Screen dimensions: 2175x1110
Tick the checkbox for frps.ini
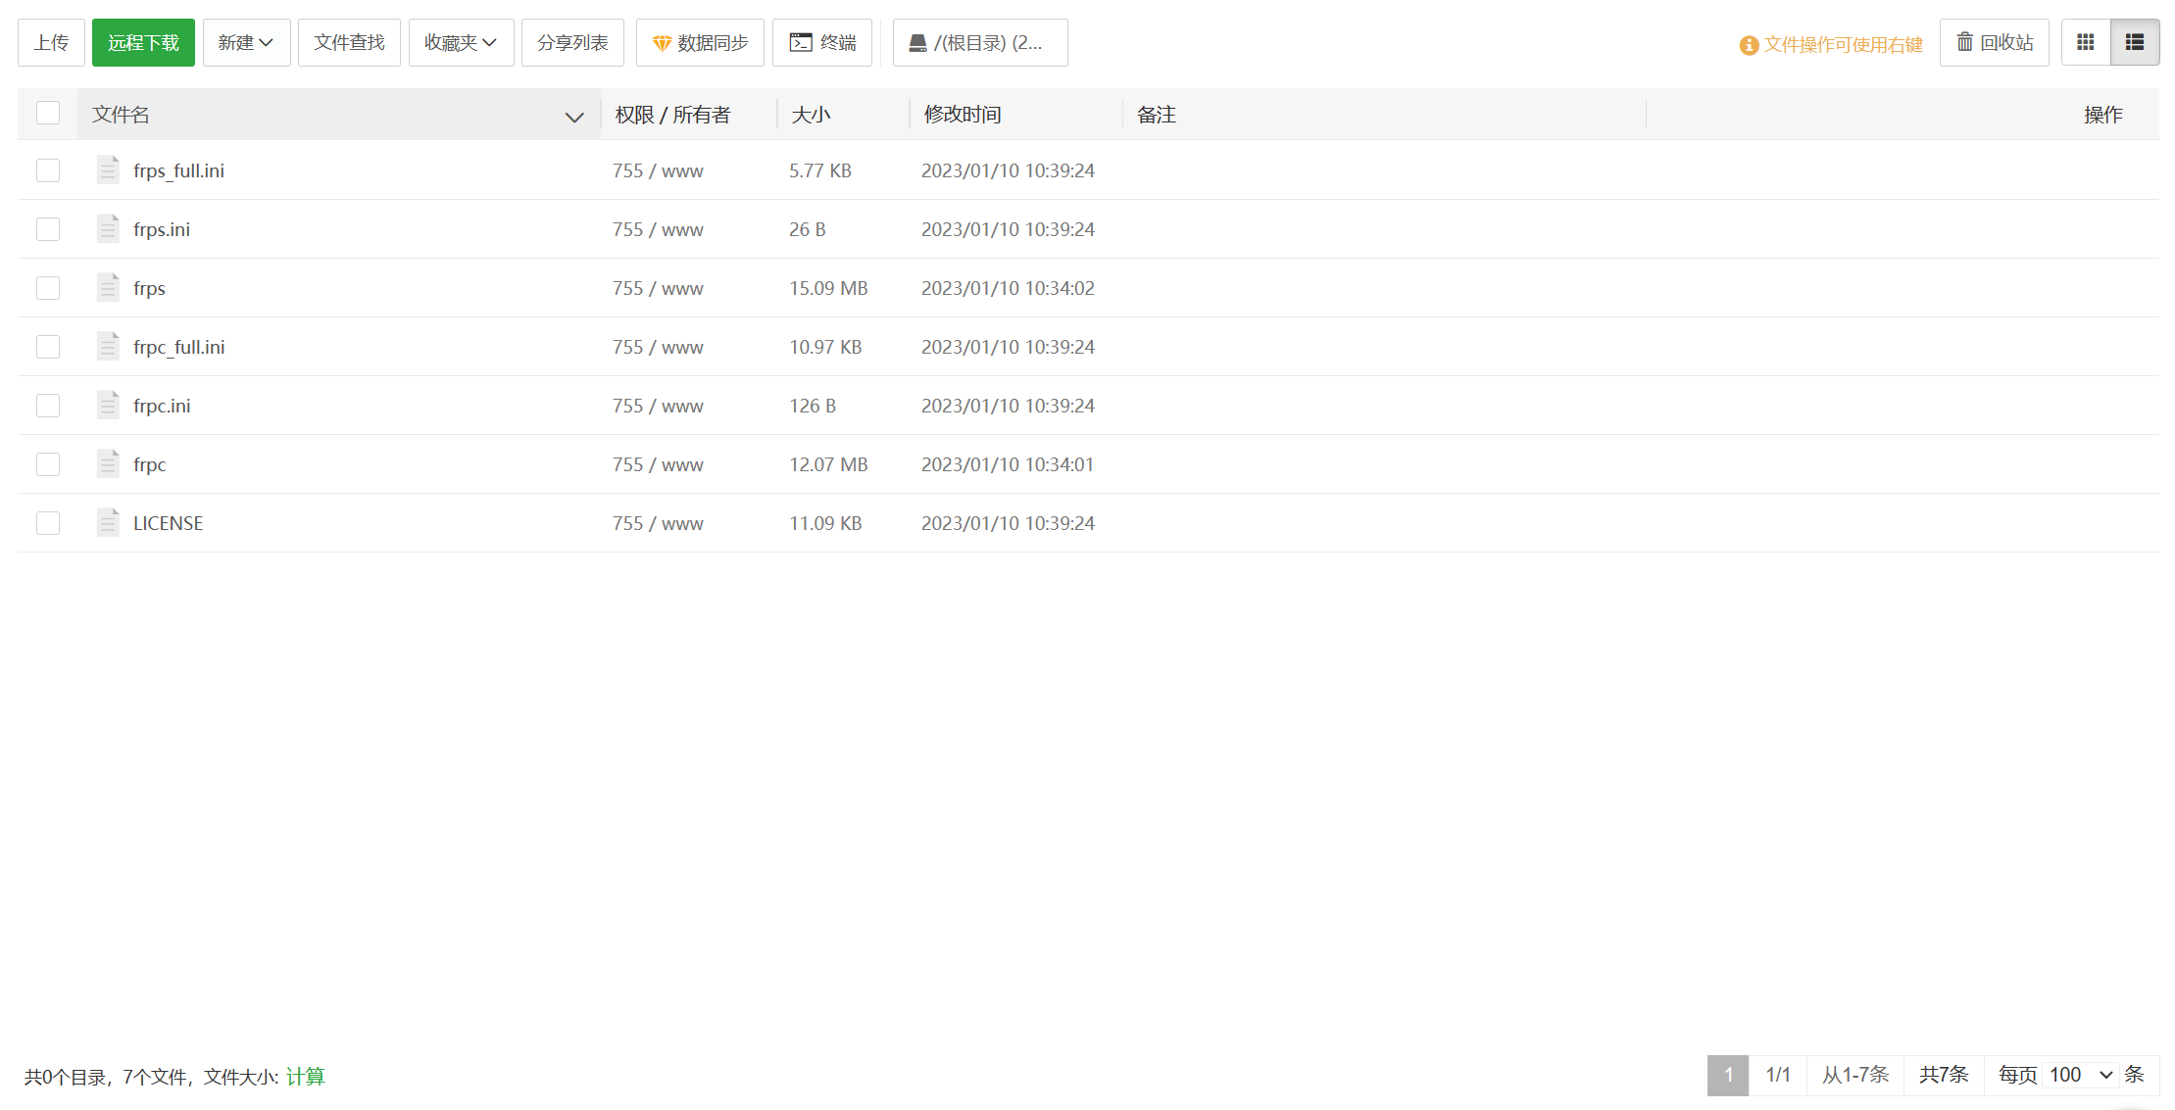coord(48,229)
